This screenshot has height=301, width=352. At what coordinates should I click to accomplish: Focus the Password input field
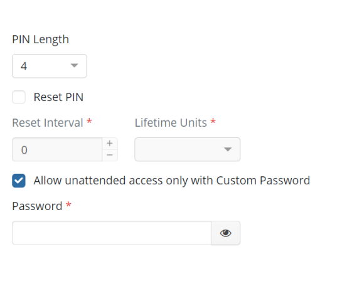point(112,233)
